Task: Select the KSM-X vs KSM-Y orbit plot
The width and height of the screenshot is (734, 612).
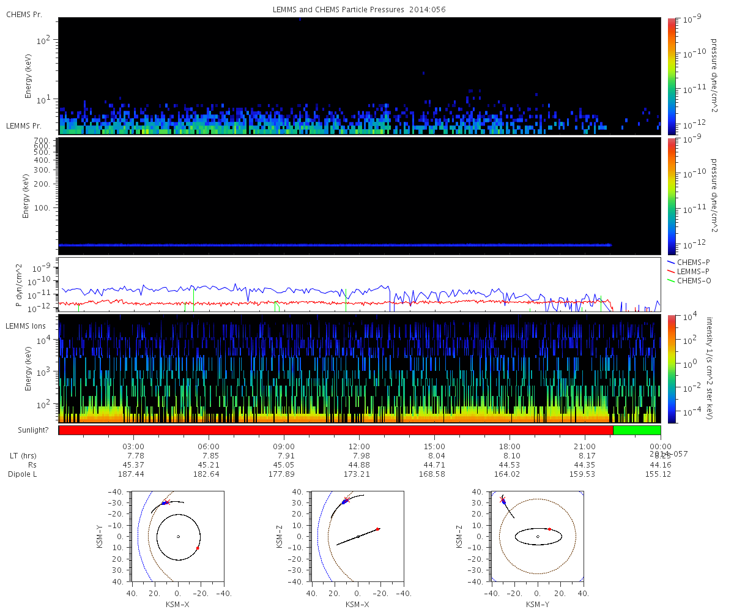Action: point(177,536)
